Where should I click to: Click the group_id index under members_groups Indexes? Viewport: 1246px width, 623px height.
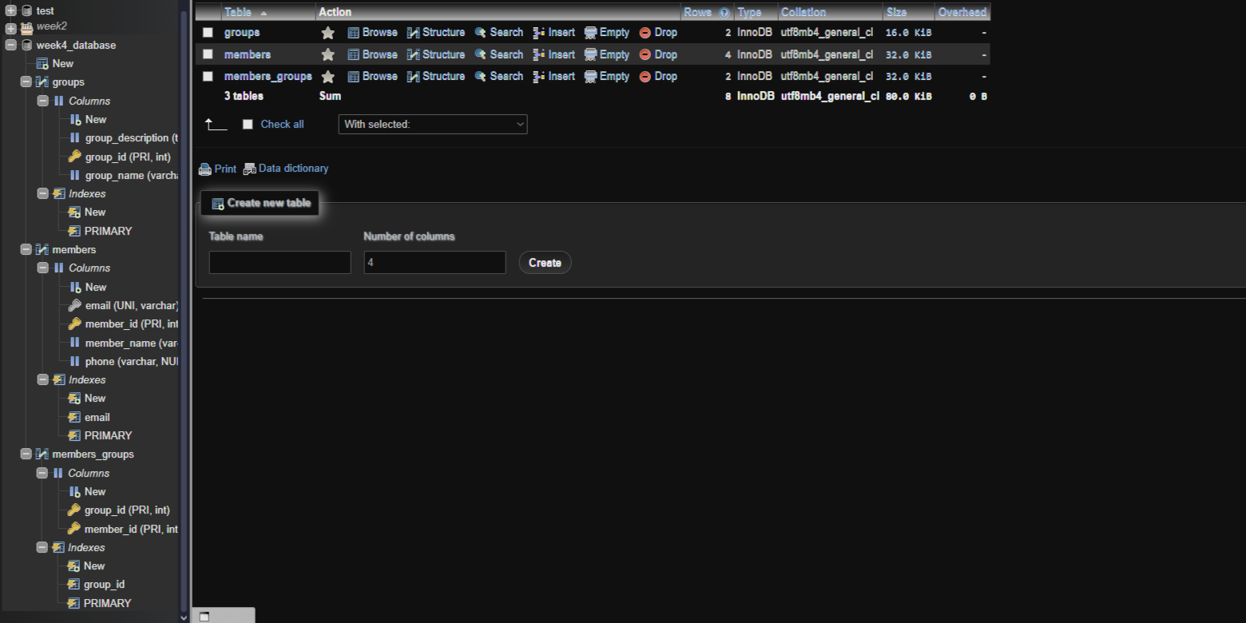104,585
